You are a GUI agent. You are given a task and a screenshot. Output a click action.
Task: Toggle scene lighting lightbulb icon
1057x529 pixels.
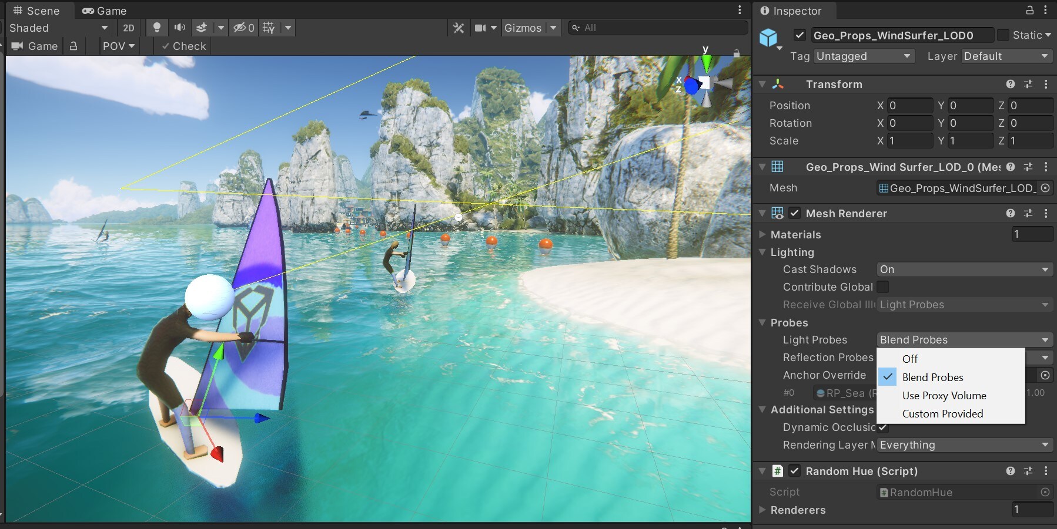pos(156,28)
